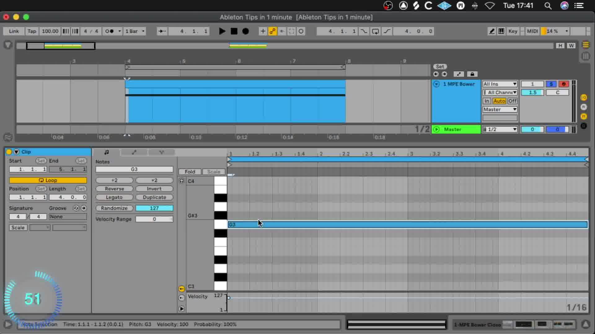The height and width of the screenshot is (334, 595).
Task: Set track monitoring to Off
Action: (512, 101)
